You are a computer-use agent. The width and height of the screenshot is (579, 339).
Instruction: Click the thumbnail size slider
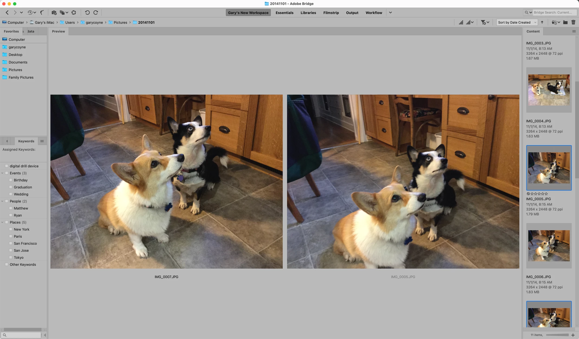557,335
